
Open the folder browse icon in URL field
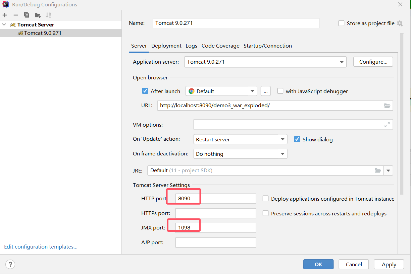click(387, 106)
